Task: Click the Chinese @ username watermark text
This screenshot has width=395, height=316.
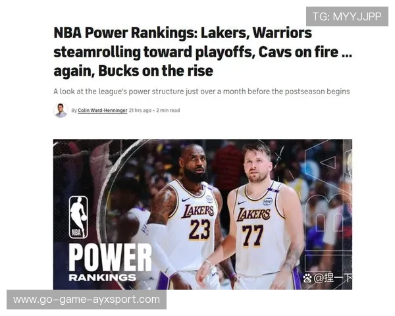Action: click(332, 278)
